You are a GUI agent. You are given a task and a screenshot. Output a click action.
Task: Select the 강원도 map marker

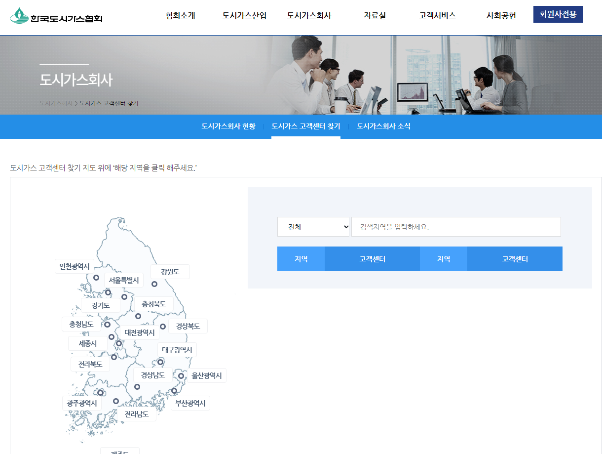point(154,284)
